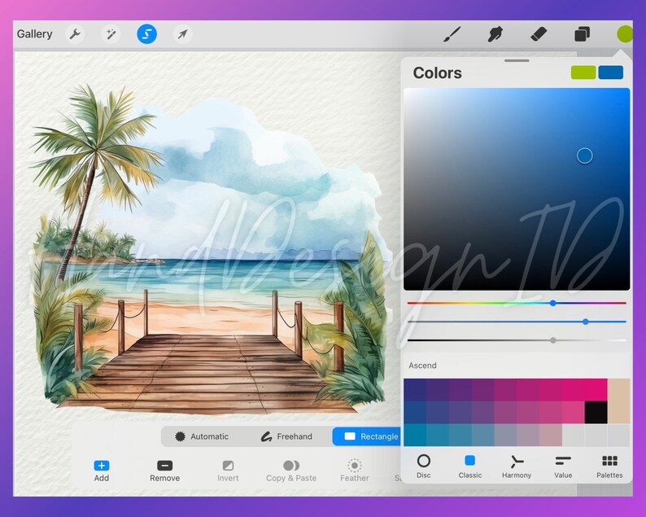Tap the active color circle in toolbar
This screenshot has width=646, height=517.
[625, 34]
